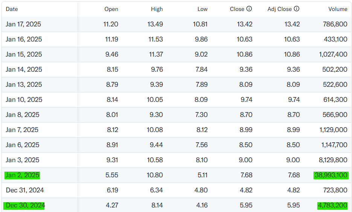Click the Open column header
This screenshot has width=352, height=212.
[111, 9]
